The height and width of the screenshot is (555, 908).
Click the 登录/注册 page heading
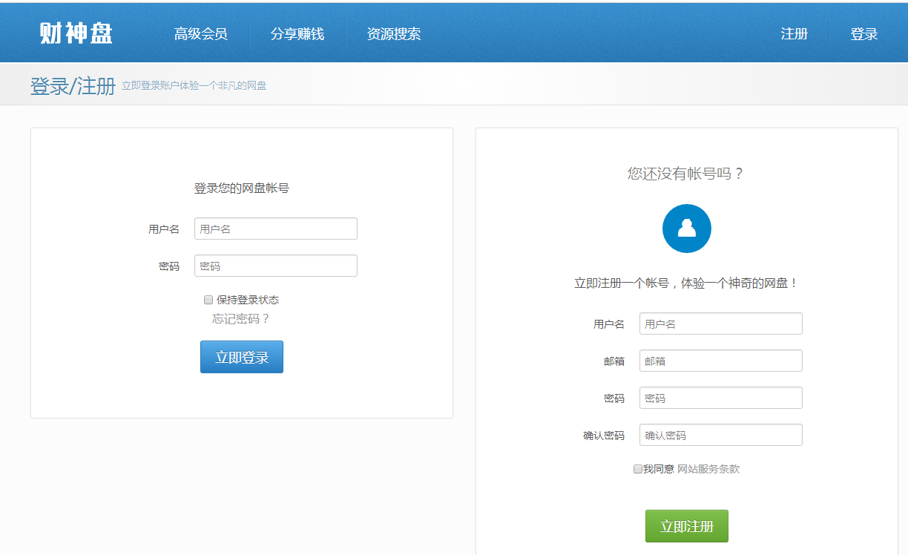pos(73,86)
